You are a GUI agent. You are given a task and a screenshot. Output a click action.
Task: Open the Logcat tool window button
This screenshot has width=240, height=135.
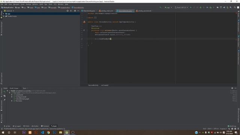click(x=17, y=126)
